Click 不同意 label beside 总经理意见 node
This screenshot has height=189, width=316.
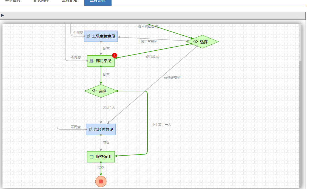coord(76,127)
